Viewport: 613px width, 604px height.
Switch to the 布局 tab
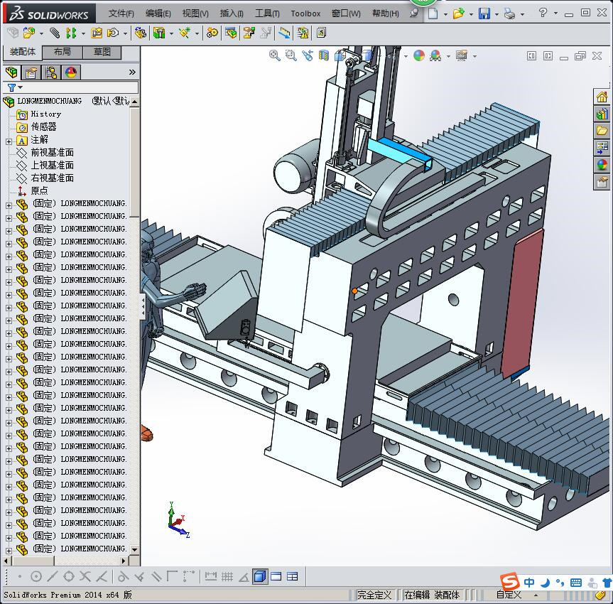click(63, 52)
